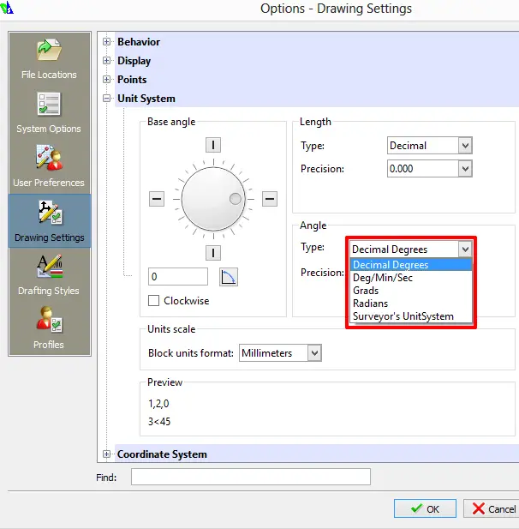Click the application logo in title bar

(7, 8)
